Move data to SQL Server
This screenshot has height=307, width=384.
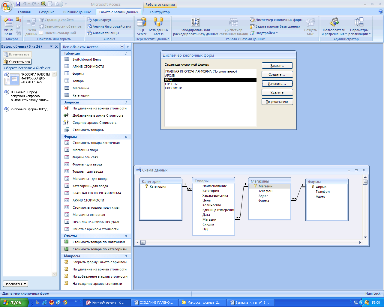(x=142, y=26)
